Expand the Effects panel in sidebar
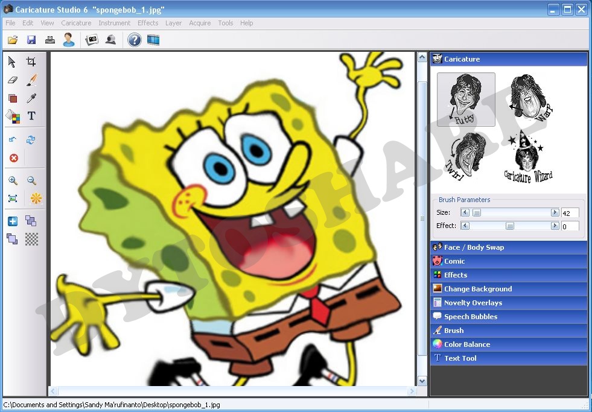Image resolution: width=592 pixels, height=412 pixels. [509, 275]
